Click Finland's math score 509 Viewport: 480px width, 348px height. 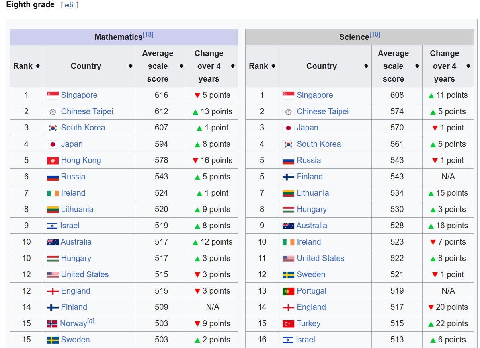pyautogui.click(x=162, y=307)
